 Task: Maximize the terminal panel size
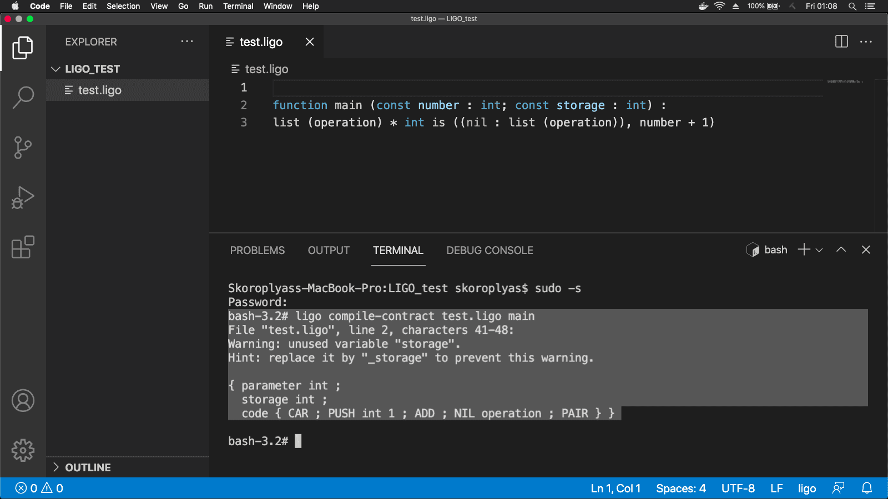coord(841,250)
